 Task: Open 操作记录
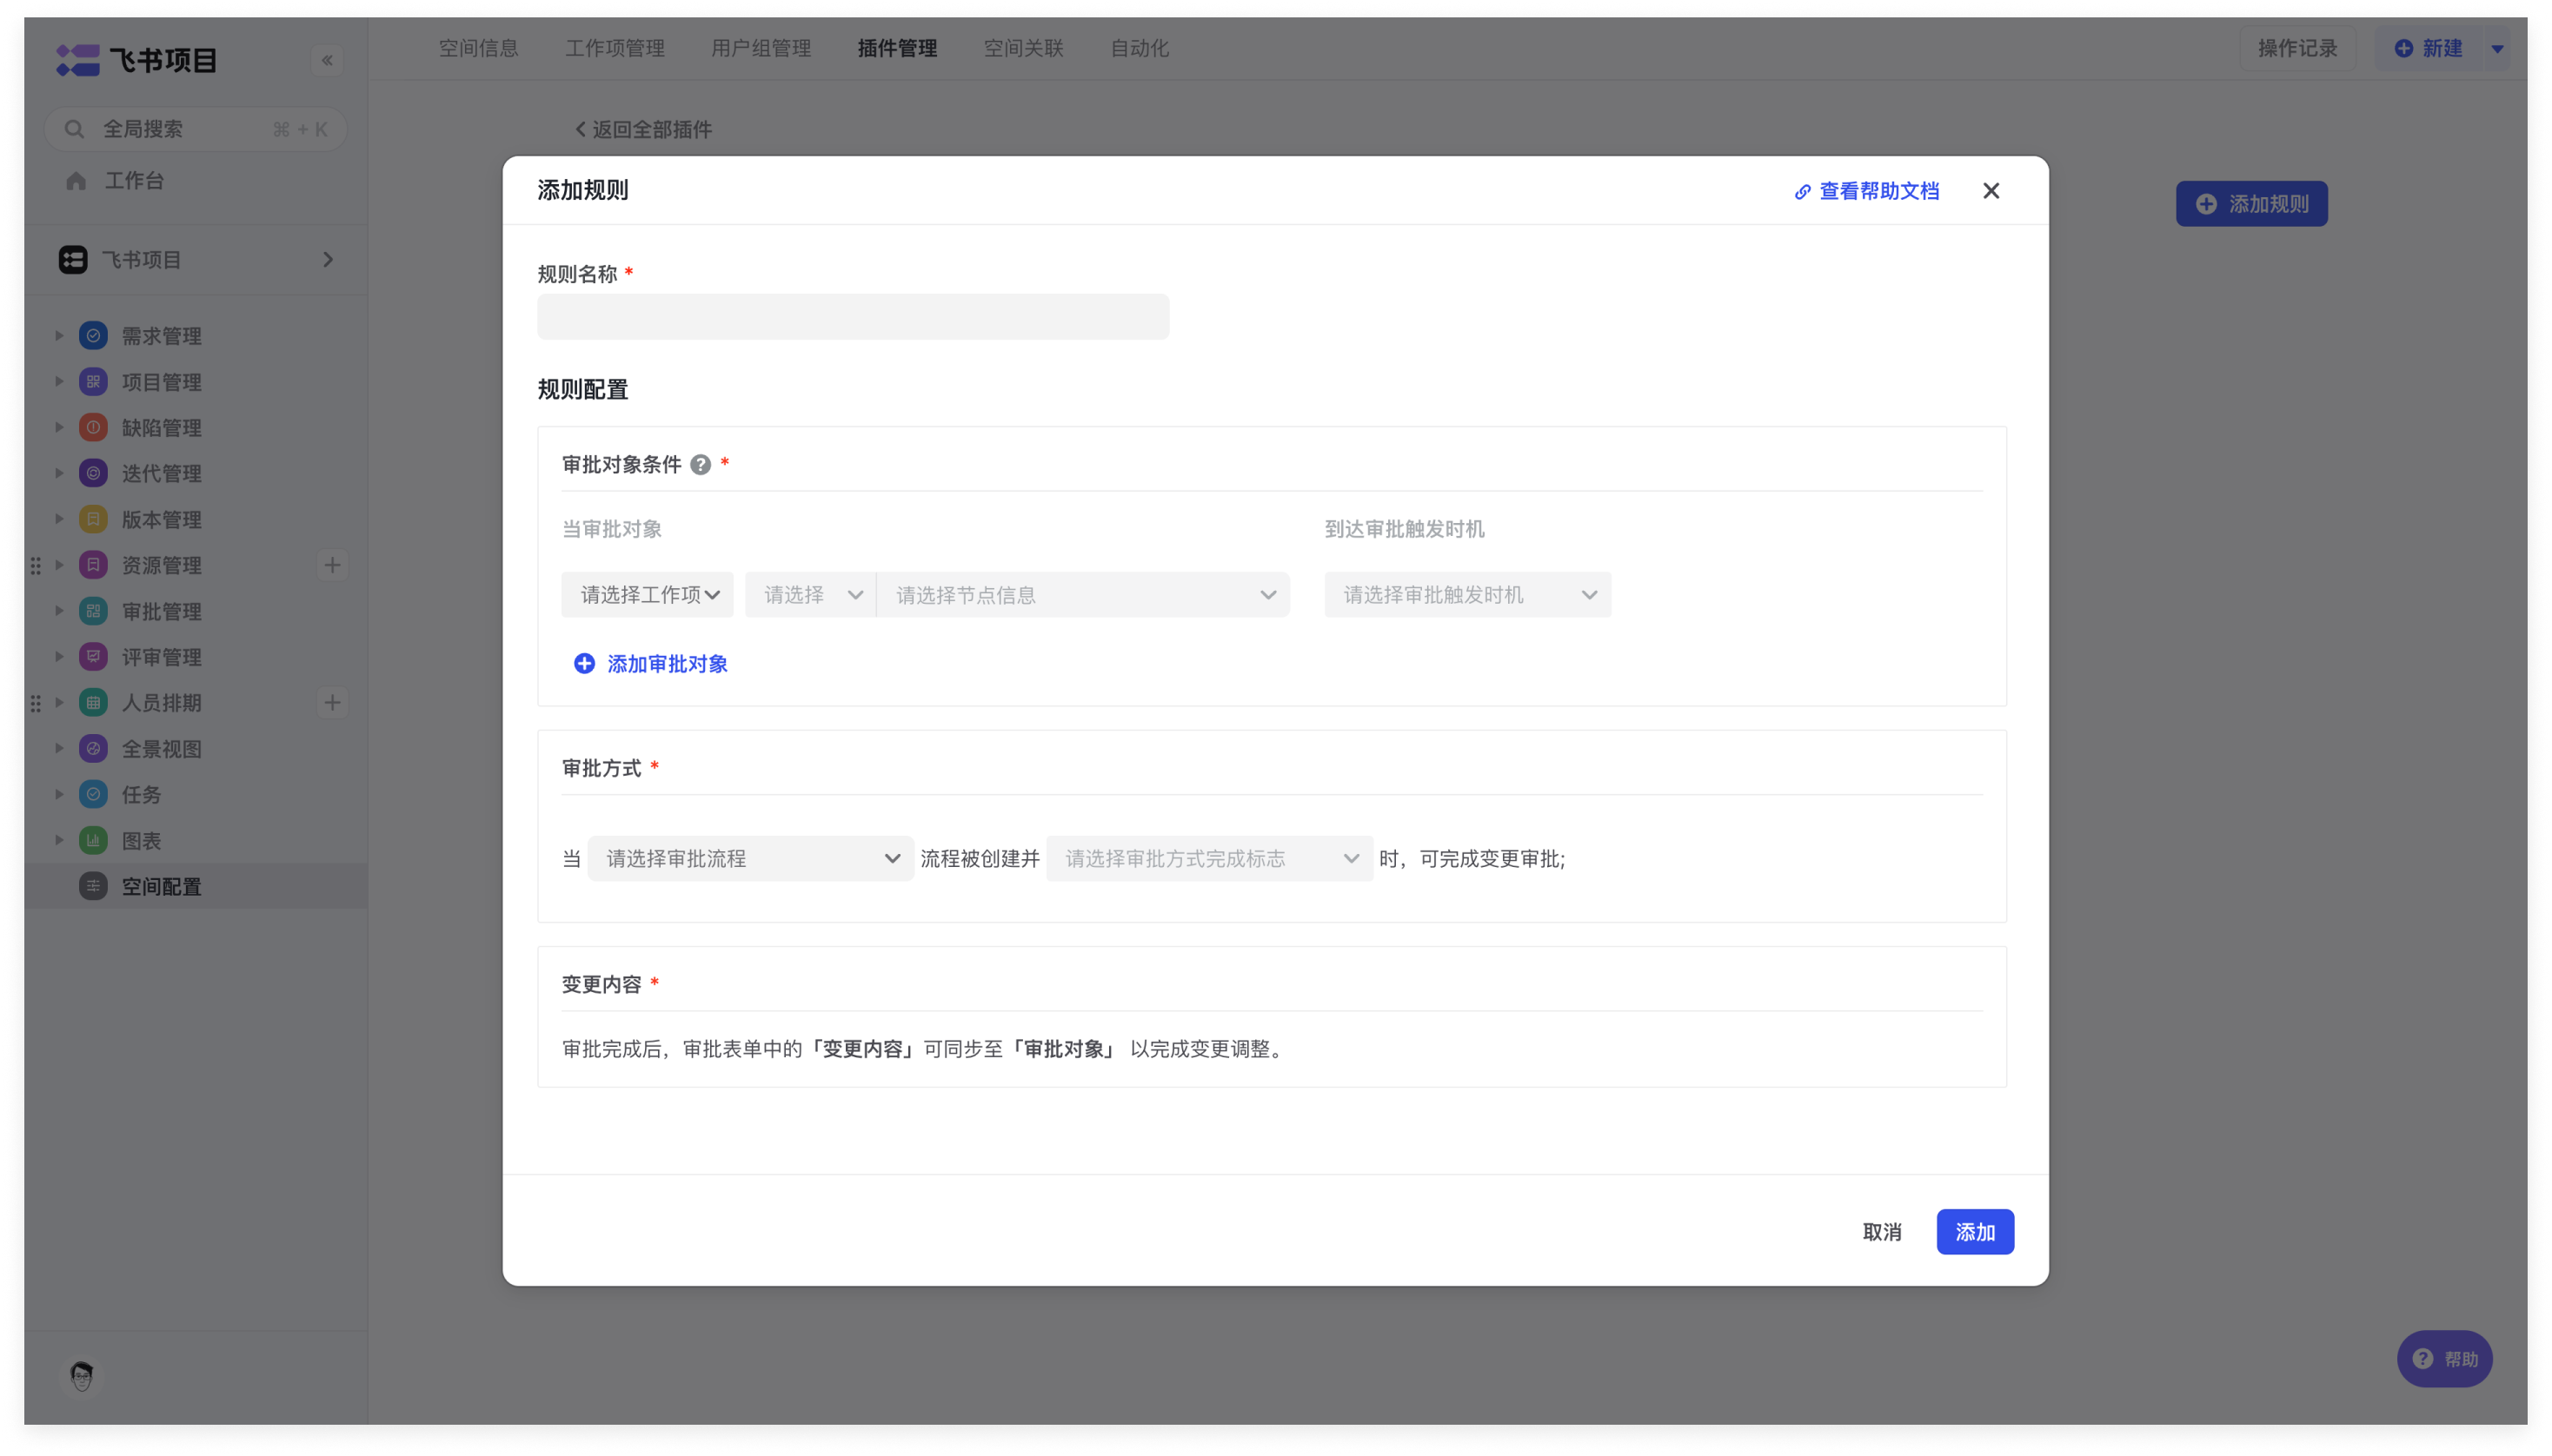tap(2297, 48)
